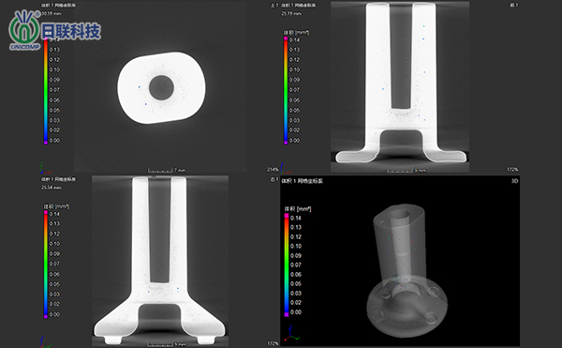Select the 9 mm scale bar in the right view
The height and width of the screenshot is (348, 562).
pos(167,344)
